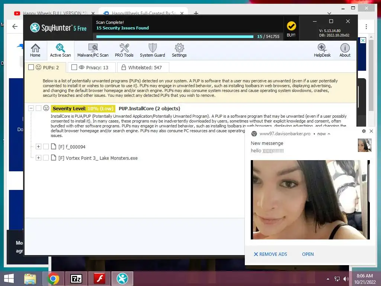
Task: Check the Vortex Point 3_ Lake Monsters.exe checkbox
Action: (46, 158)
